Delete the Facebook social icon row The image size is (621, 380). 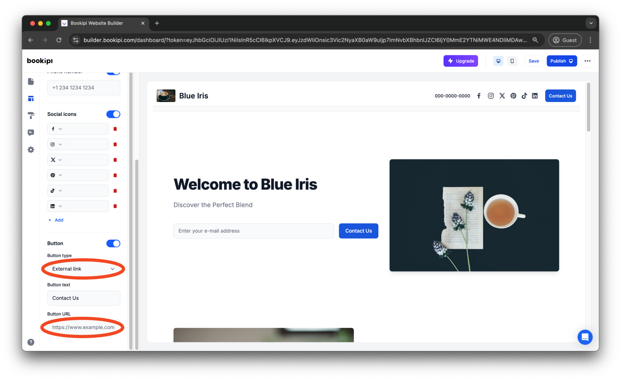115,129
